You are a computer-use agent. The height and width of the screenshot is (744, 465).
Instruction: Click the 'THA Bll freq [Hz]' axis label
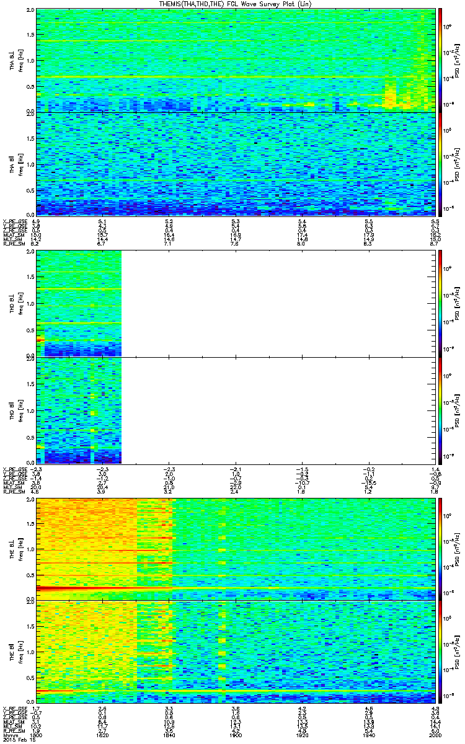tap(15, 164)
